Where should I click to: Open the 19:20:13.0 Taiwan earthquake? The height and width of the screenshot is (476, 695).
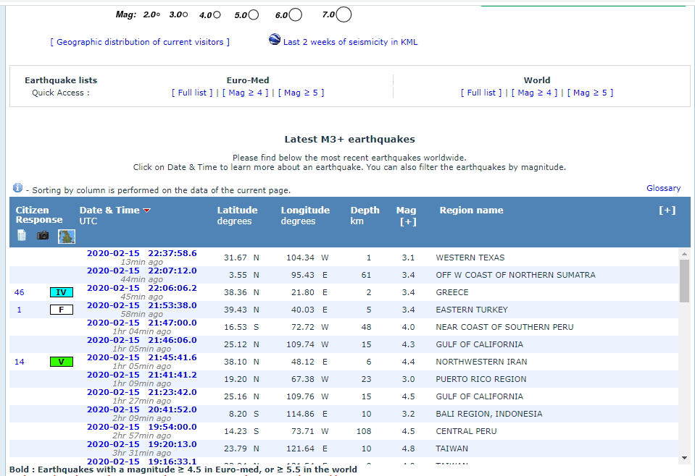coord(142,444)
